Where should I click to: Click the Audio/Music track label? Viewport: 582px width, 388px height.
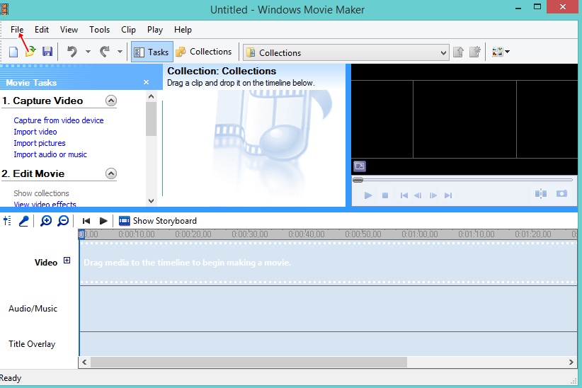[x=33, y=309]
